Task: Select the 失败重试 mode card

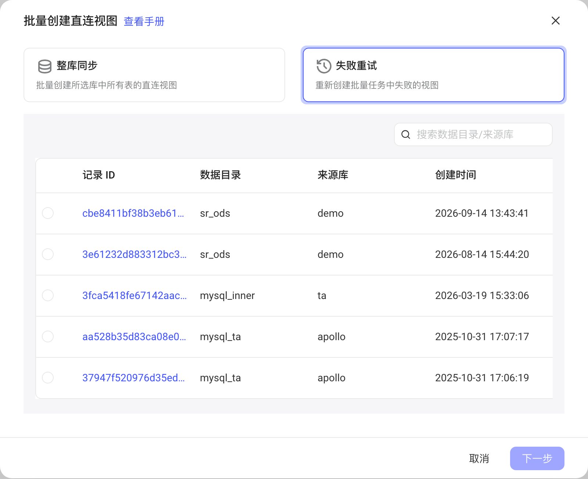Action: tap(433, 75)
